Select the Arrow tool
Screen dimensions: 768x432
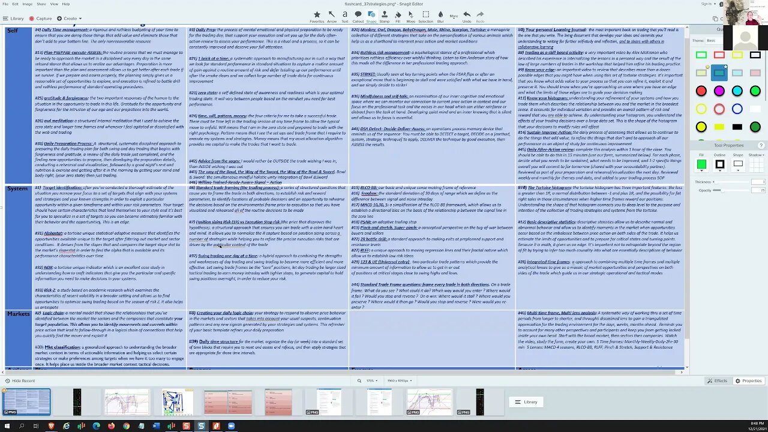click(x=332, y=16)
